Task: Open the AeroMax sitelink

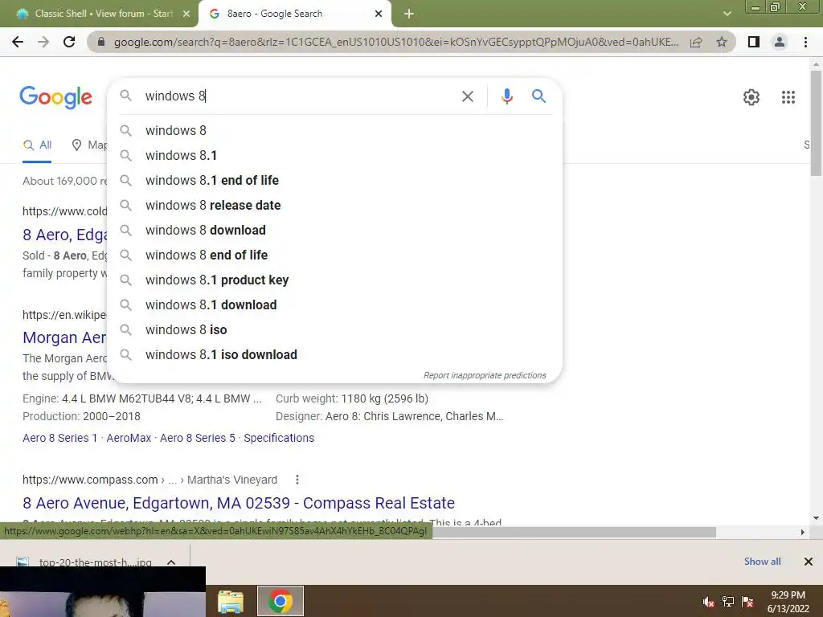Action: pos(129,438)
